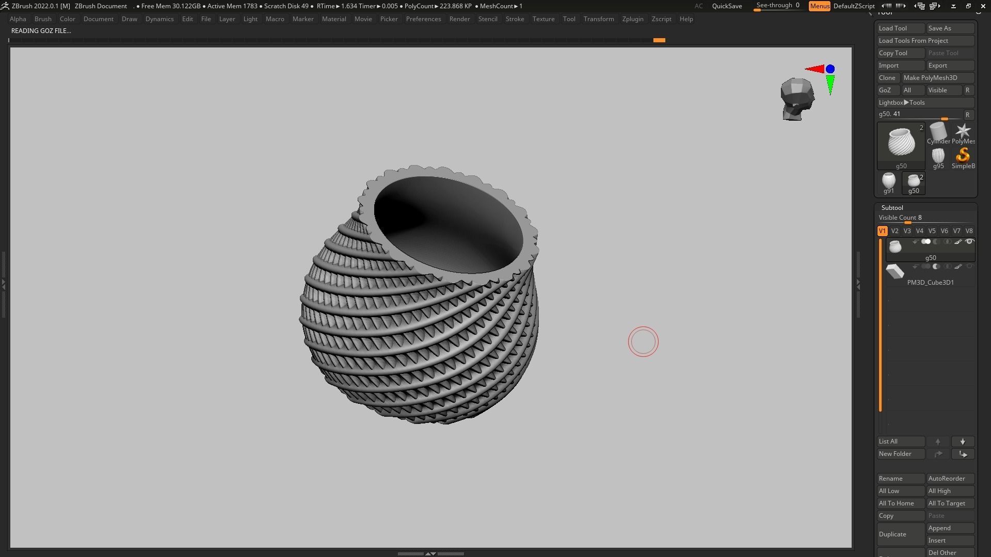
Task: Click the AutoReorder button
Action: 950,479
